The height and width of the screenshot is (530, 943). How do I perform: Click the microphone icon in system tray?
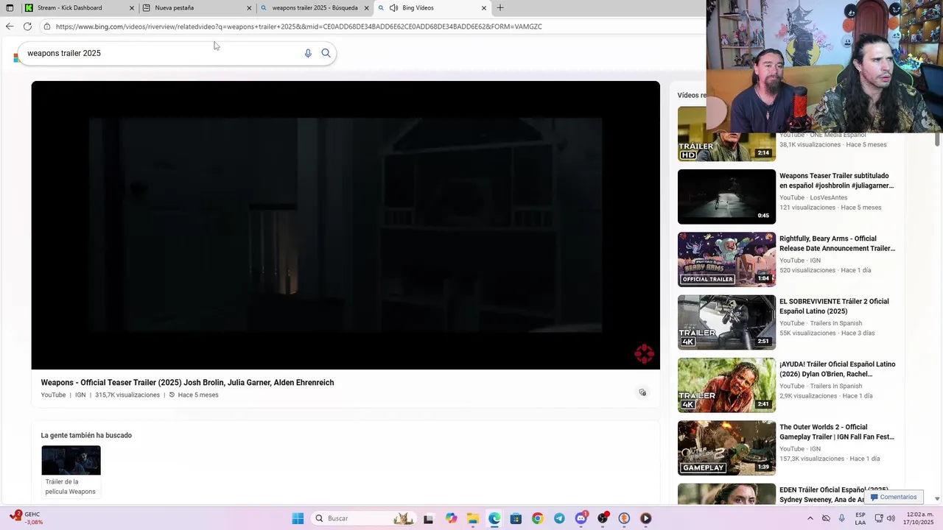tap(842, 518)
